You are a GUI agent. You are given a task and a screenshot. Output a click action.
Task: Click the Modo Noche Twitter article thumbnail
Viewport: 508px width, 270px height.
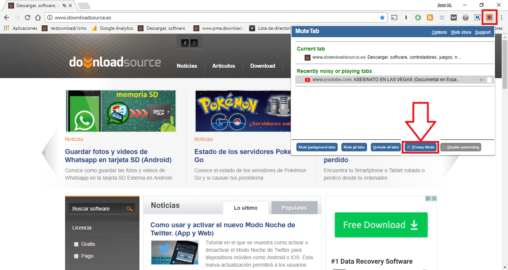(x=175, y=253)
